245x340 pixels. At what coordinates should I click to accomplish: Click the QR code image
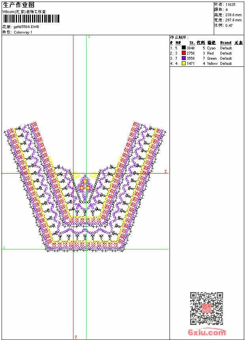pos(207,308)
